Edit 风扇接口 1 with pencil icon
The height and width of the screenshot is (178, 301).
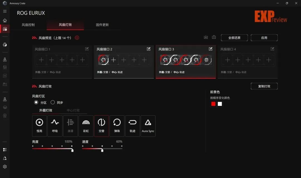87,49
